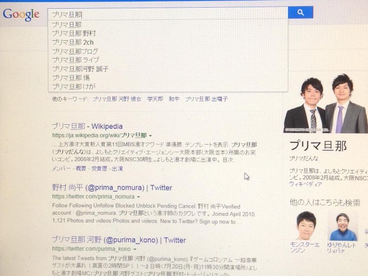Click the プリマだんな reading under panel title

304,159
